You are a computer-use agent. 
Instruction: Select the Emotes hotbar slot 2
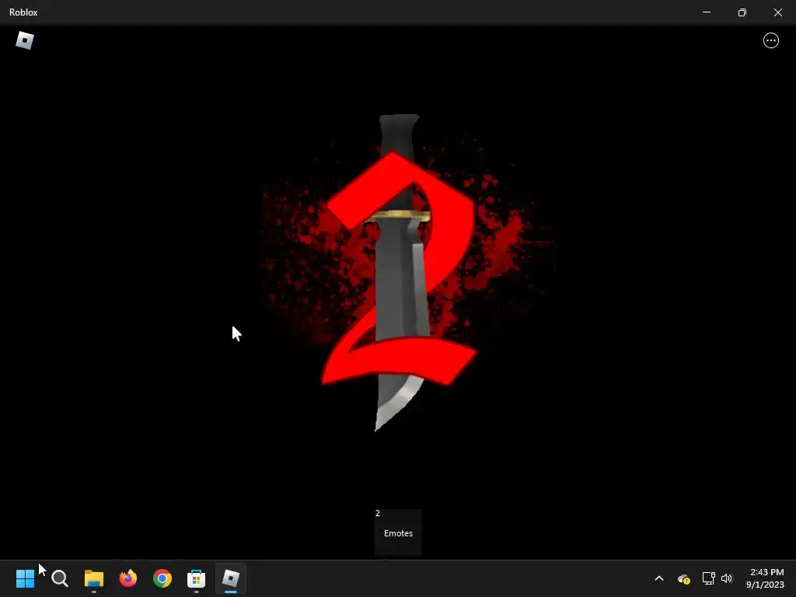click(x=398, y=532)
